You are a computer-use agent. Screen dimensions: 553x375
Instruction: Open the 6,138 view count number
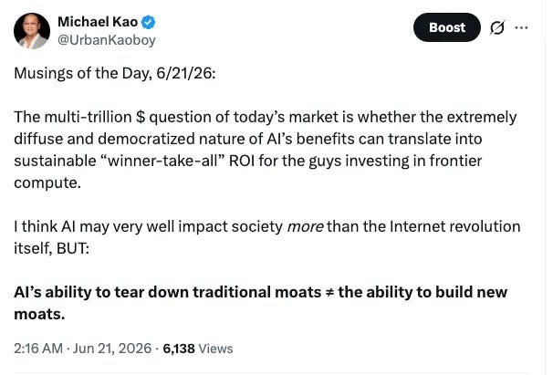179,349
